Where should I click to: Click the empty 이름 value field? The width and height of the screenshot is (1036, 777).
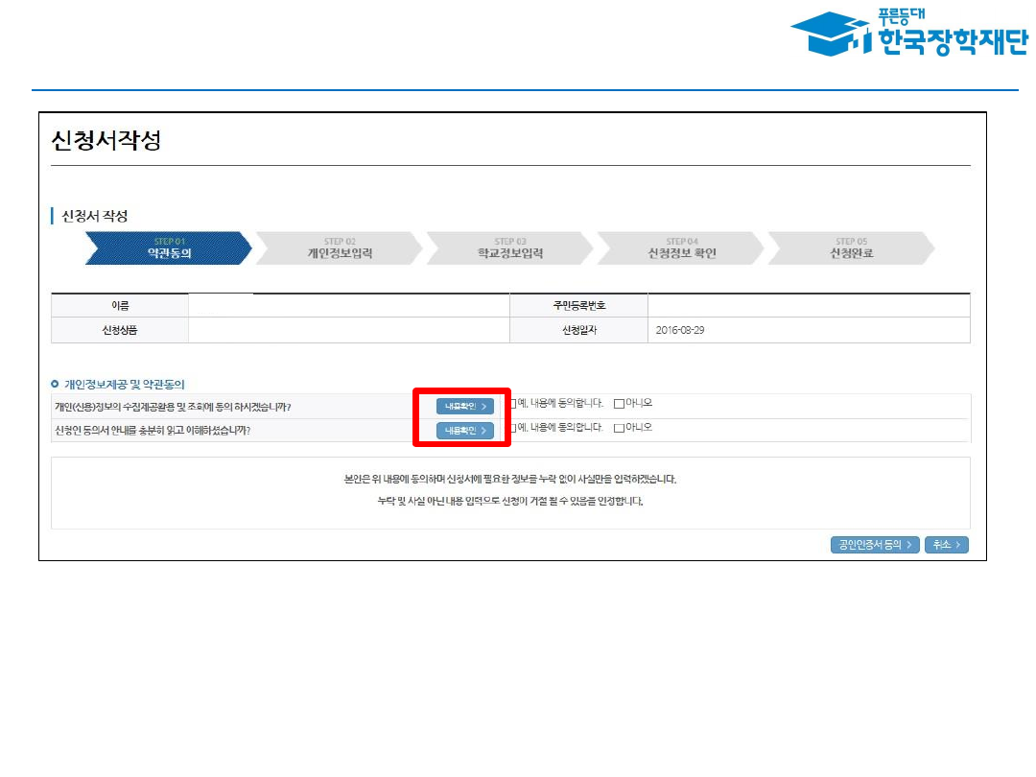click(x=348, y=306)
